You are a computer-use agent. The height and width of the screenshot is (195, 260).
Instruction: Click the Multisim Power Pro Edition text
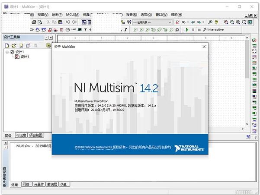[91, 101]
